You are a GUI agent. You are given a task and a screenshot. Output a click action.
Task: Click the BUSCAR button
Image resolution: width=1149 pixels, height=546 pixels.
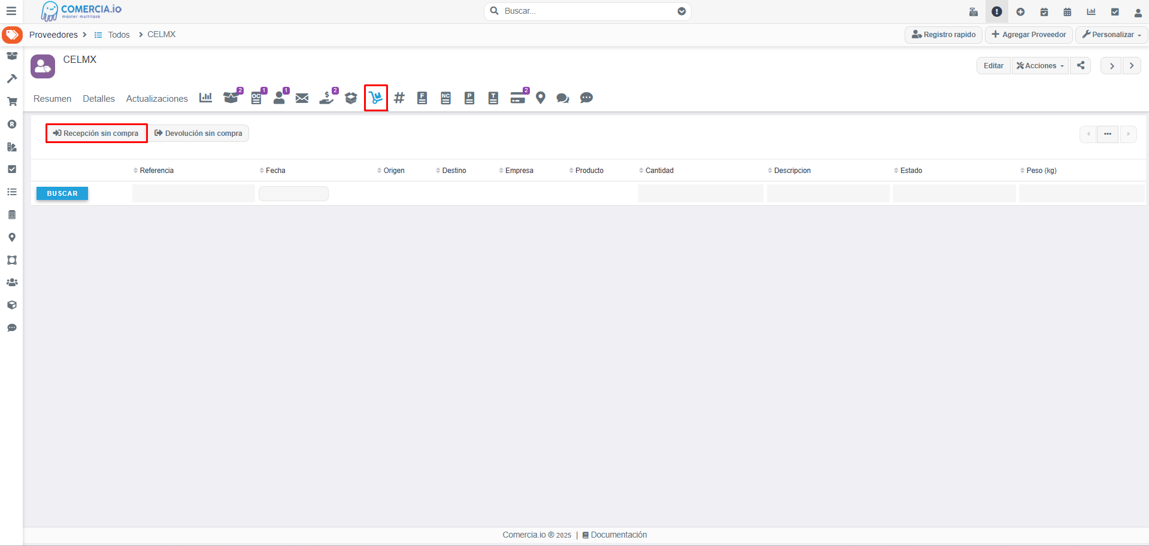(x=62, y=193)
